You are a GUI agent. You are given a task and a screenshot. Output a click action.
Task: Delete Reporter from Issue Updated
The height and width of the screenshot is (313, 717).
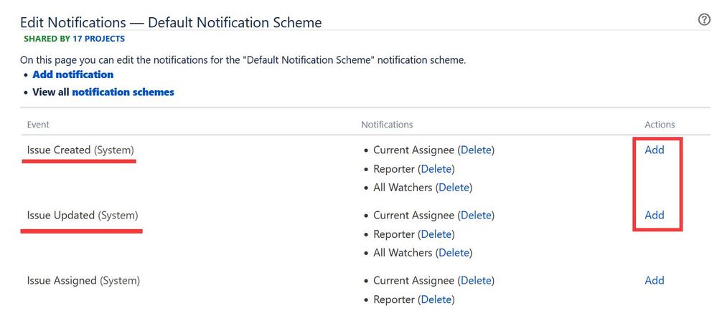click(x=436, y=234)
